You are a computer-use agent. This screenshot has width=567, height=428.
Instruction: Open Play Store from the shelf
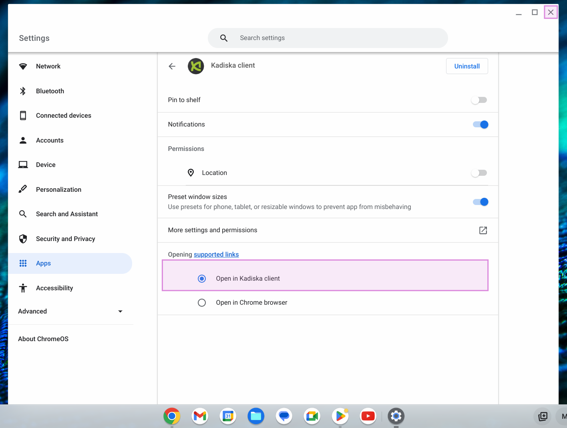340,416
